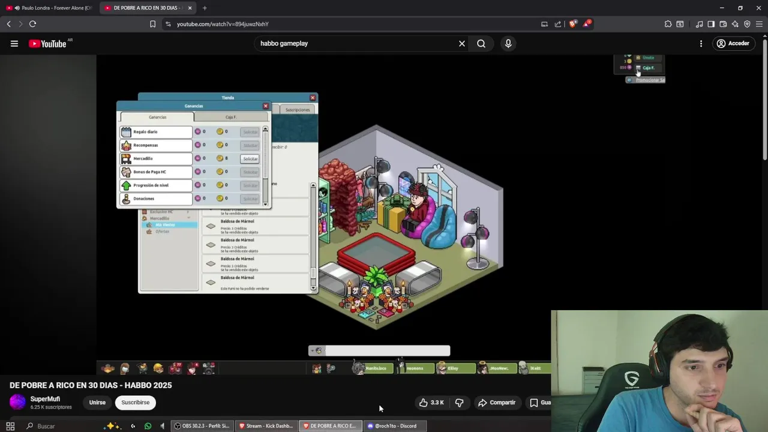Select the Bonus de Paga HC row

tap(156, 172)
